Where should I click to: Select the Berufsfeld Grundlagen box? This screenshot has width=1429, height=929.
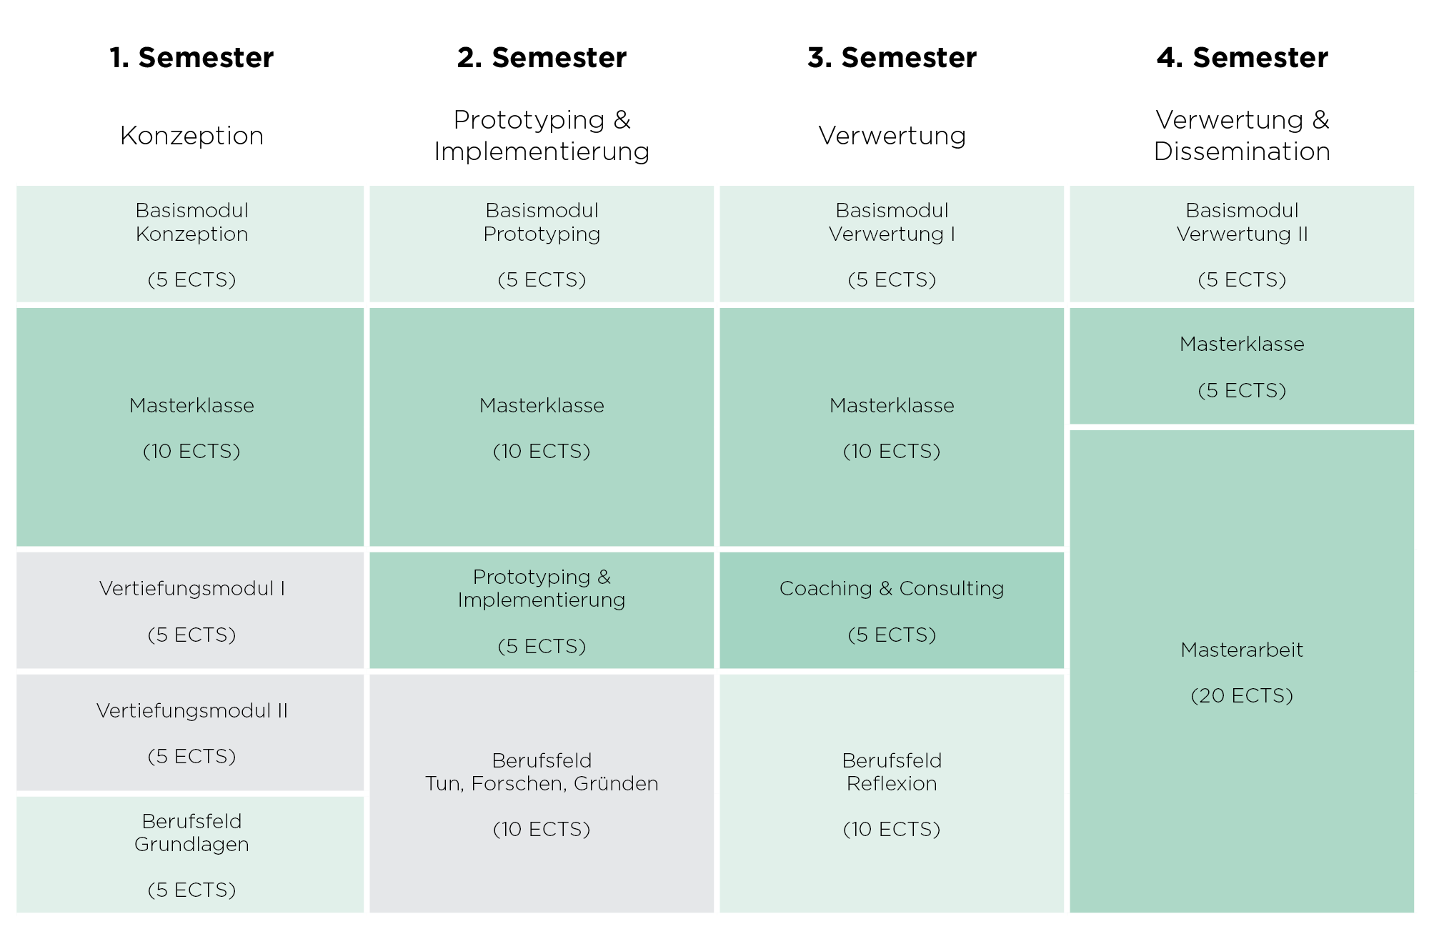pyautogui.click(x=191, y=854)
